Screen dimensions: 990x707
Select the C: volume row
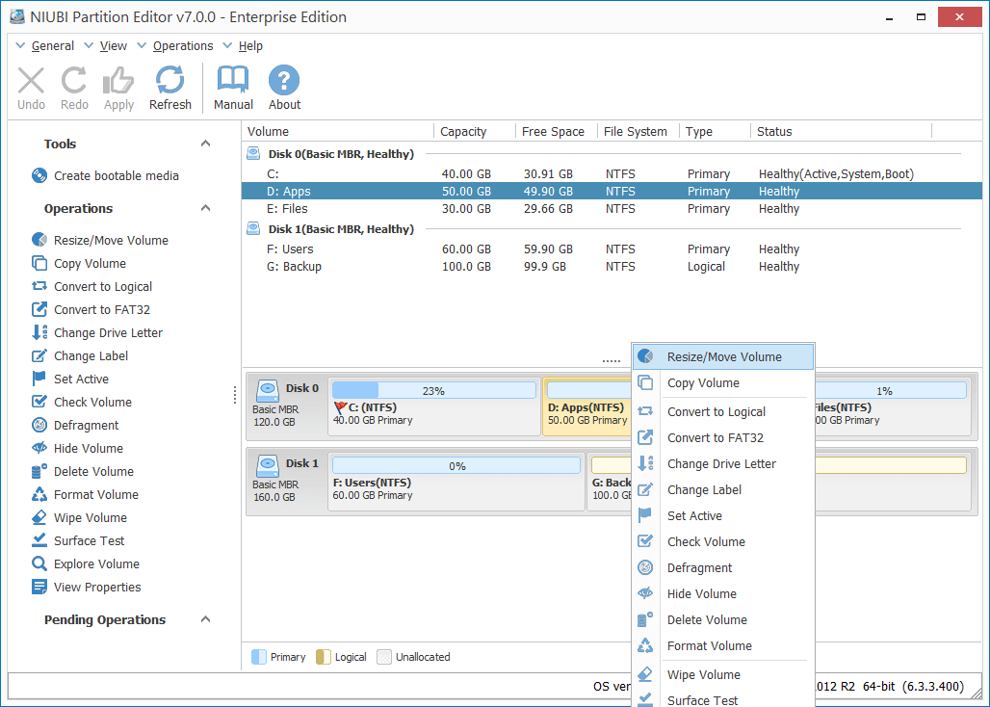pyautogui.click(x=612, y=173)
